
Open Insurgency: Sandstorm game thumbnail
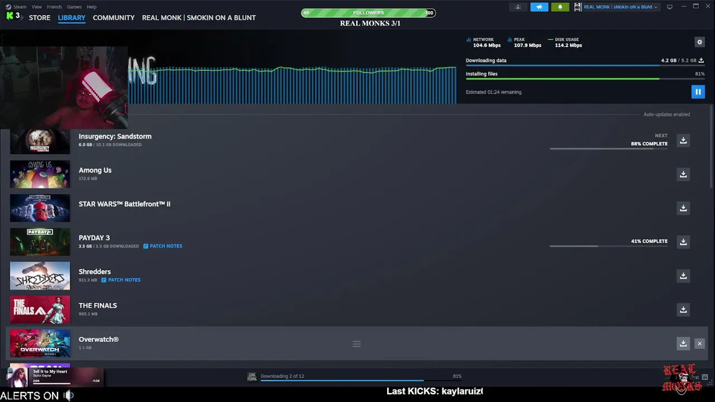point(40,142)
